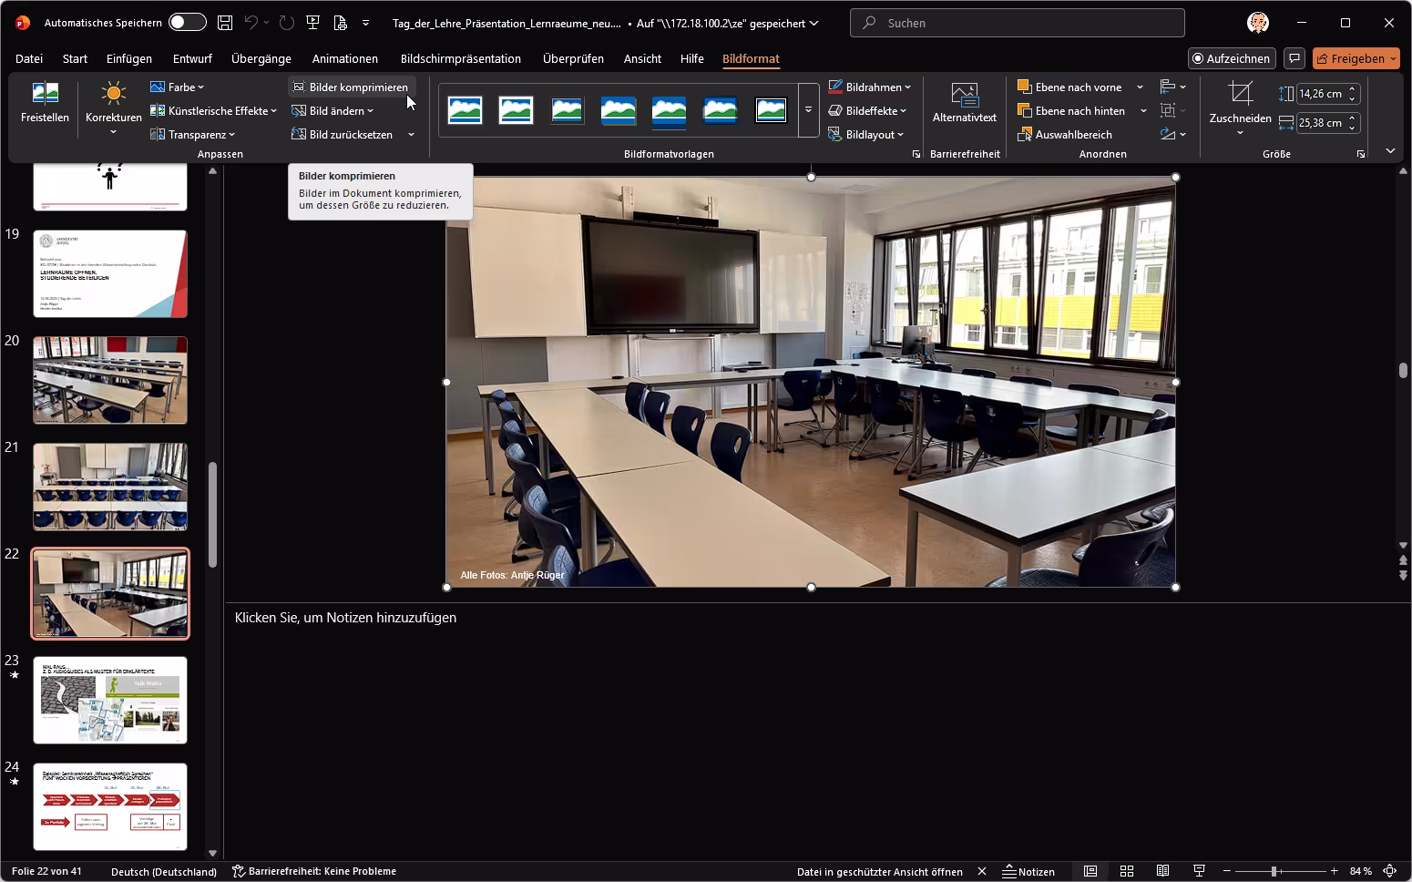This screenshot has height=882, width=1412.
Task: Click Bild zurücksetzen button
Action: click(343, 135)
